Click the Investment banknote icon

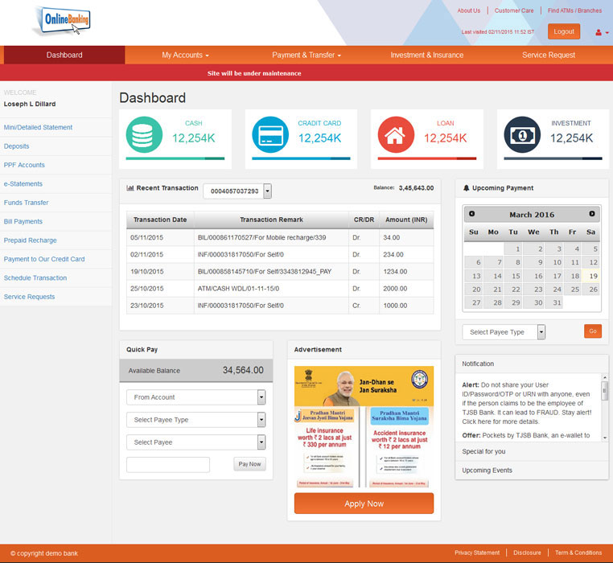pos(522,135)
